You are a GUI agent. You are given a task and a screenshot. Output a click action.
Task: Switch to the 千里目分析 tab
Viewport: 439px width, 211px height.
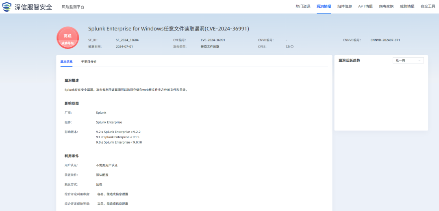point(89,61)
